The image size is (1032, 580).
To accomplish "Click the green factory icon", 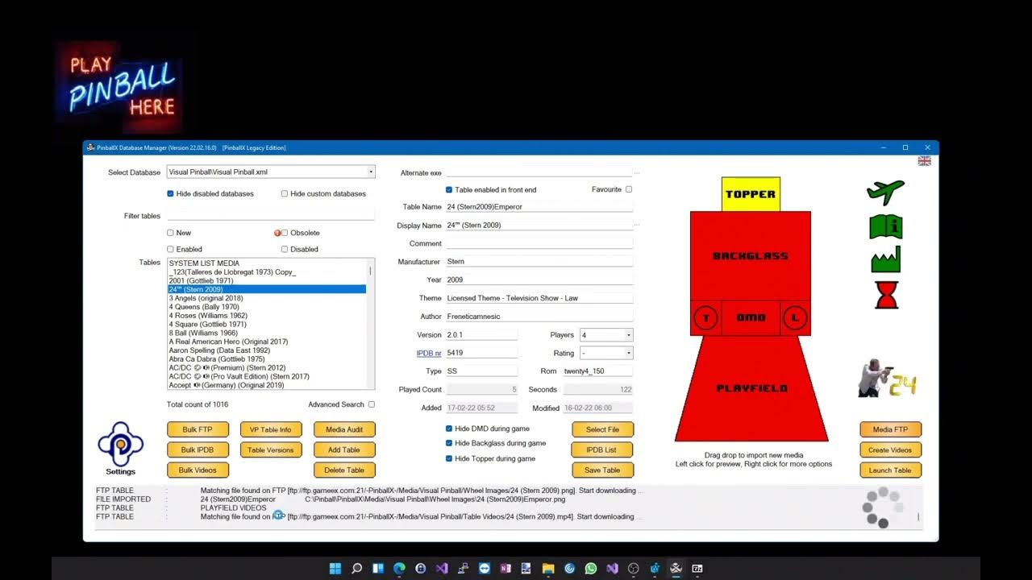I will [x=885, y=259].
